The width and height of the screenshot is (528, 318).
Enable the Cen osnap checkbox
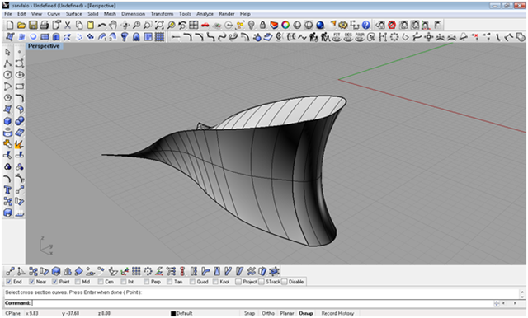tap(101, 282)
